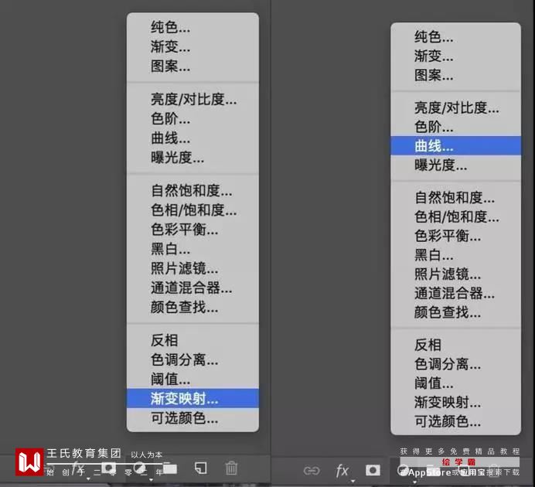
Task: Pick 色彩平衡... in the right menu
Action: coord(455,236)
